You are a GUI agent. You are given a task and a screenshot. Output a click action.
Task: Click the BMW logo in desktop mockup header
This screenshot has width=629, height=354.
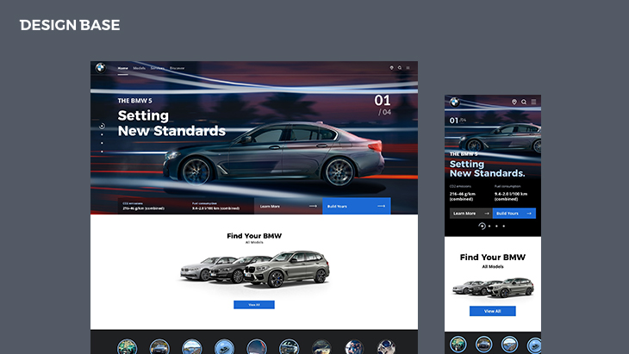[x=100, y=68]
